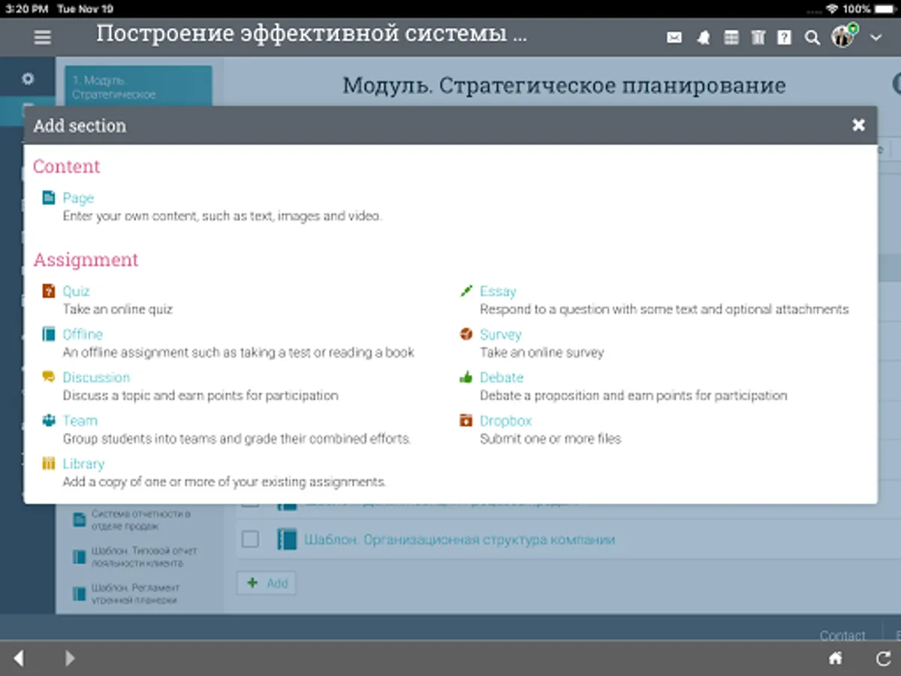Go forward with the right arrow

[70, 659]
